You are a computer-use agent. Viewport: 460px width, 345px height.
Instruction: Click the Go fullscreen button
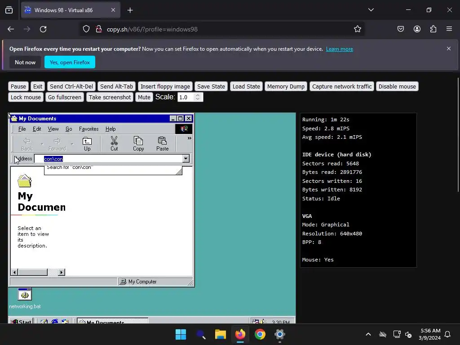(65, 97)
